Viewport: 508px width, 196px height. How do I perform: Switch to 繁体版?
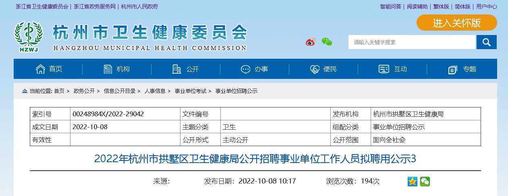[441, 7]
